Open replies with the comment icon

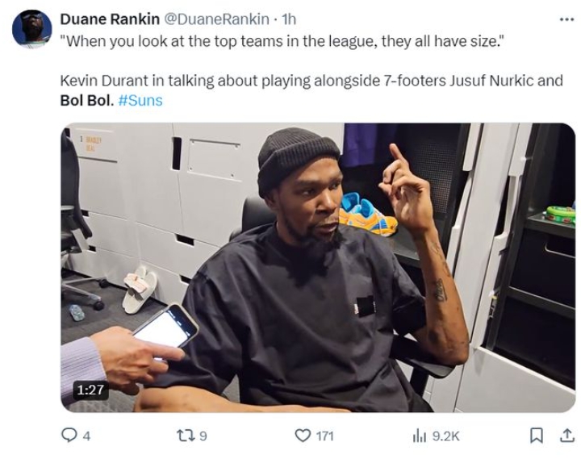tap(69, 436)
